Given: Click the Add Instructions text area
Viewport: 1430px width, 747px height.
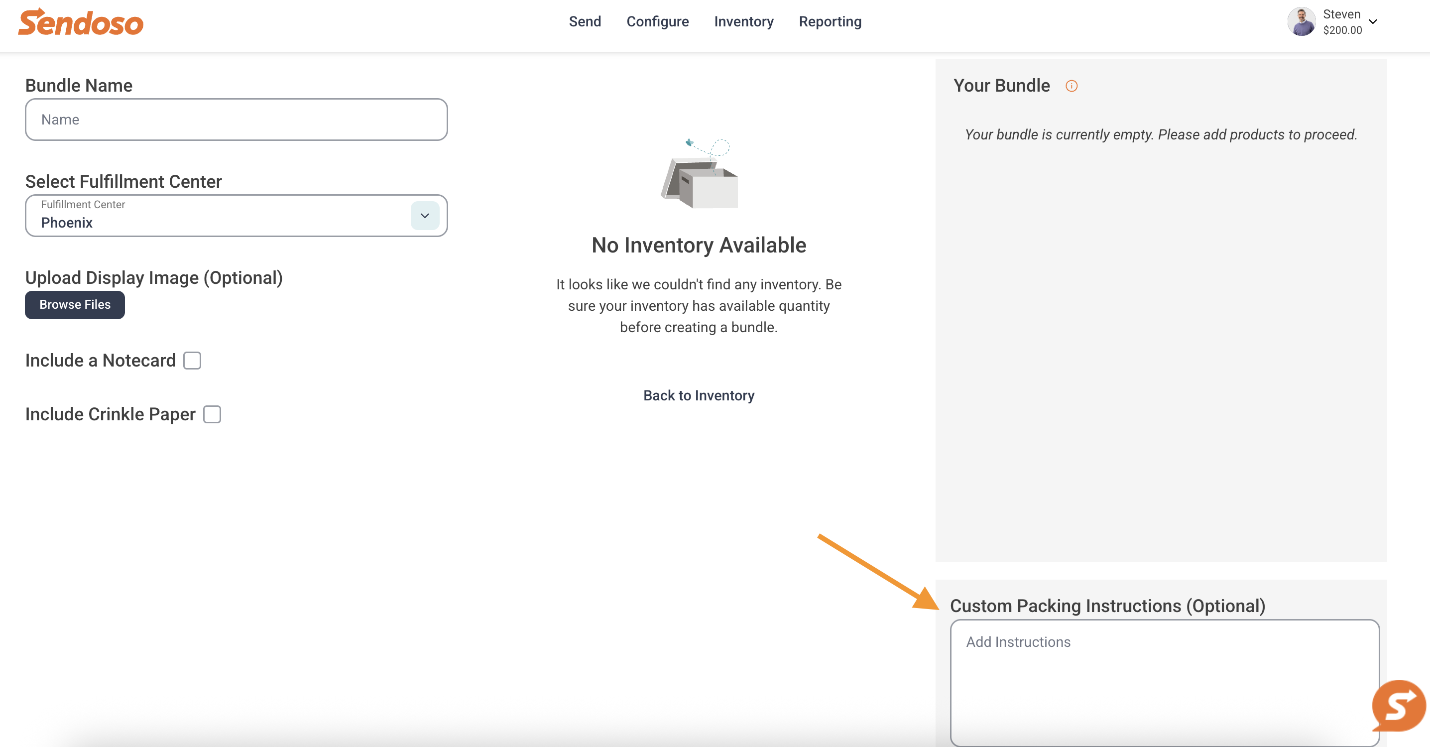Looking at the screenshot, I should [1165, 683].
